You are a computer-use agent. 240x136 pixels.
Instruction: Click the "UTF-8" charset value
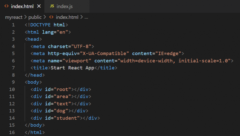pos(82,46)
